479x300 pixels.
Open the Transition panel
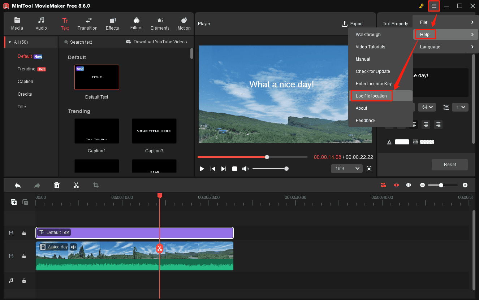pyautogui.click(x=87, y=23)
